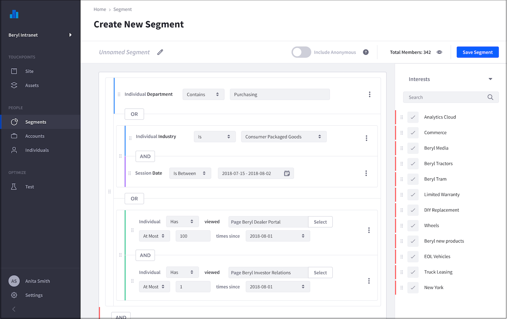The image size is (507, 319).
Task: Click search magnifier in Interests panel
Action: 490,97
